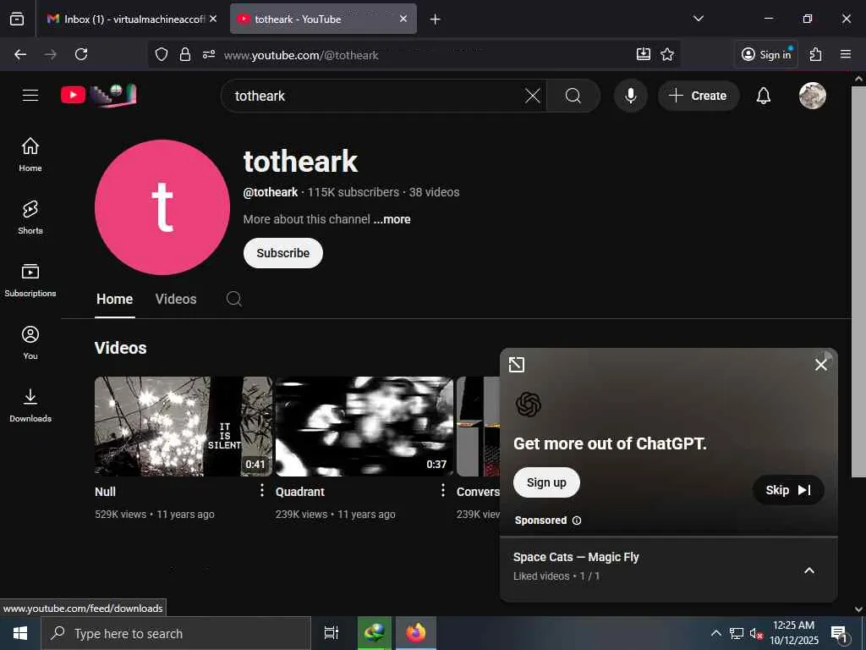
Task: Click the install app icon in address bar
Action: [x=643, y=54]
